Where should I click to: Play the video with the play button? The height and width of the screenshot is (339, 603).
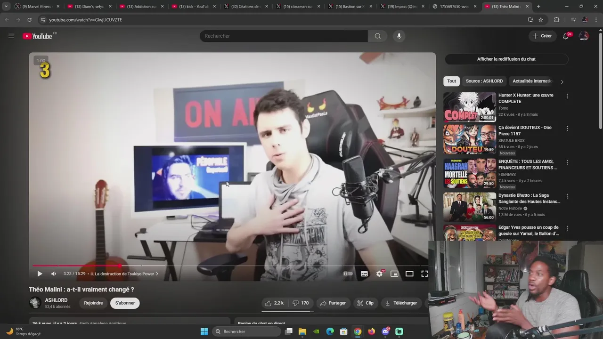tap(40, 274)
